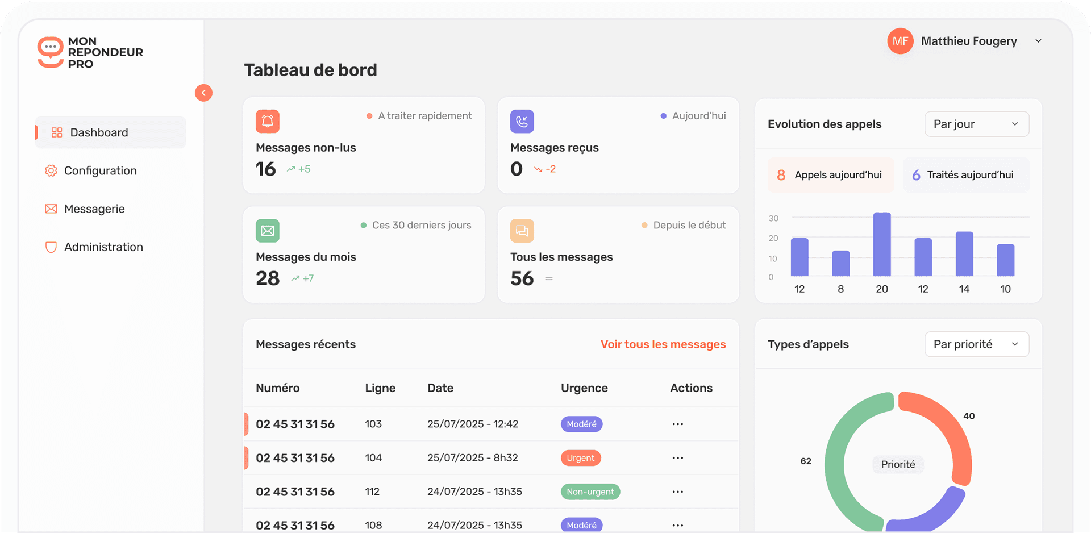This screenshot has height=533, width=1091.
Task: Click the chat bubble icon on Tous les messages card
Action: coord(522,231)
